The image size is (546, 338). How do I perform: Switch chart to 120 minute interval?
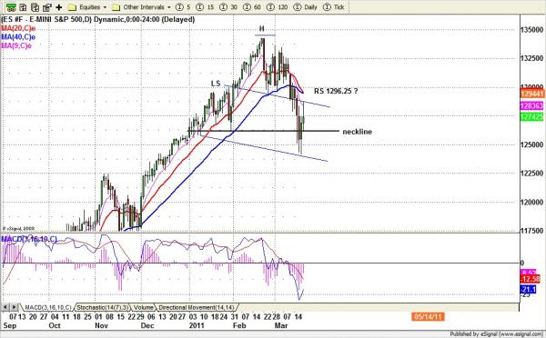278,7
